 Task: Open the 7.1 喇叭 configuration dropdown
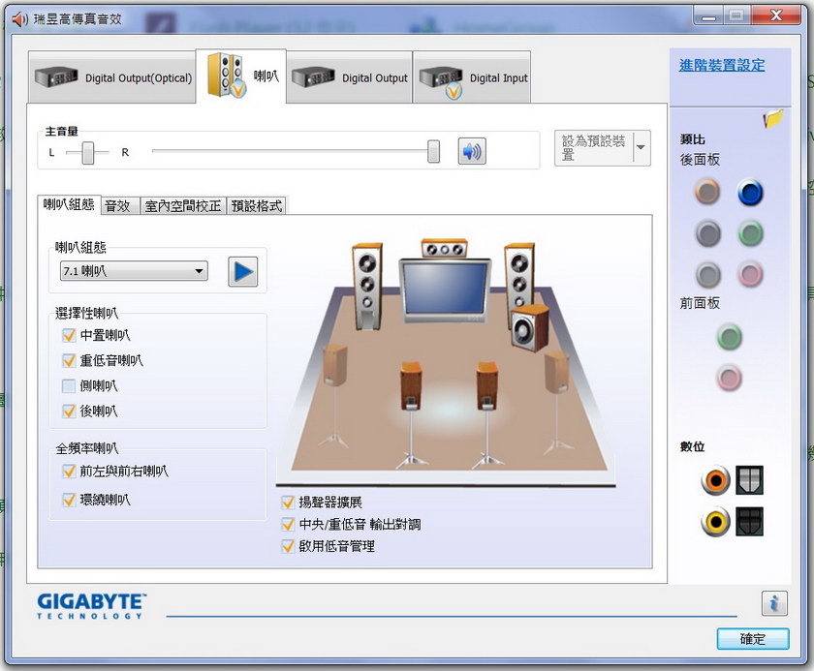pyautogui.click(x=134, y=271)
